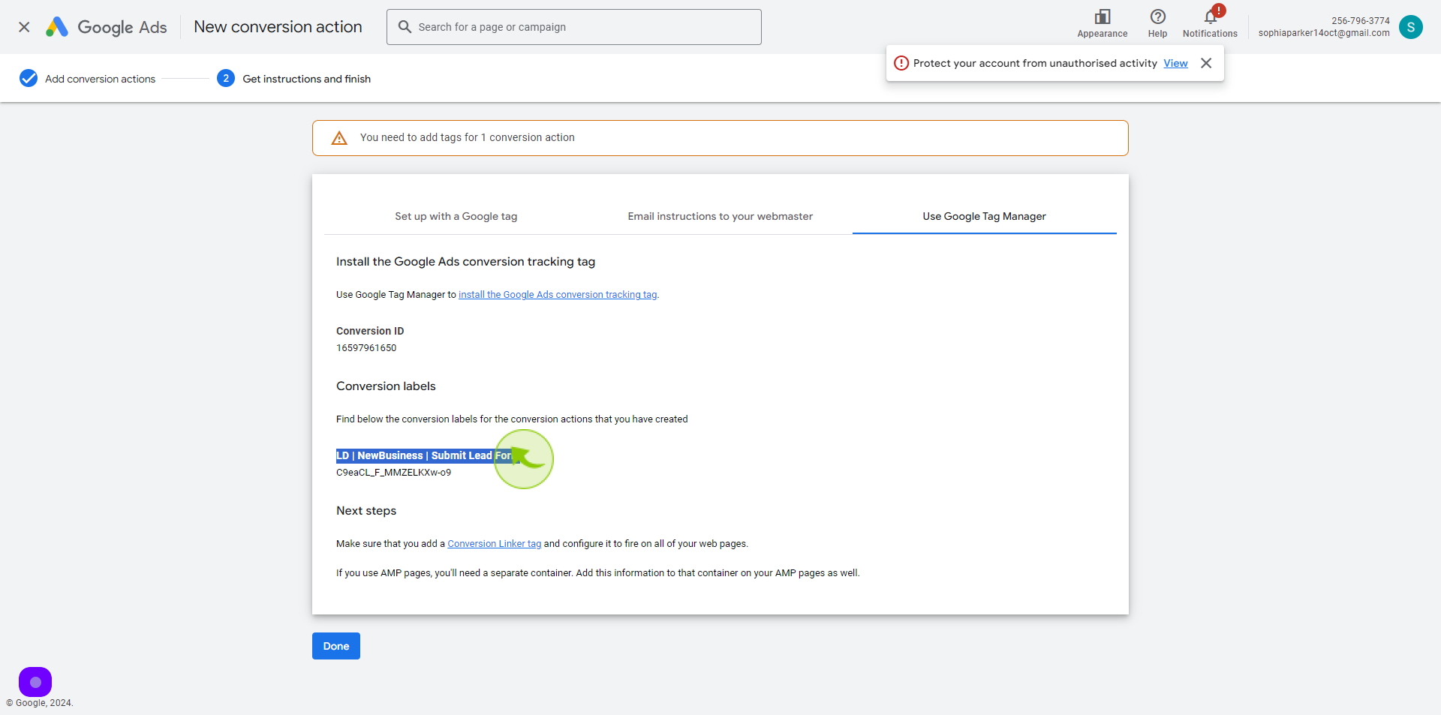
Task: Select the Use Google Tag Manager tab
Action: tap(985, 216)
